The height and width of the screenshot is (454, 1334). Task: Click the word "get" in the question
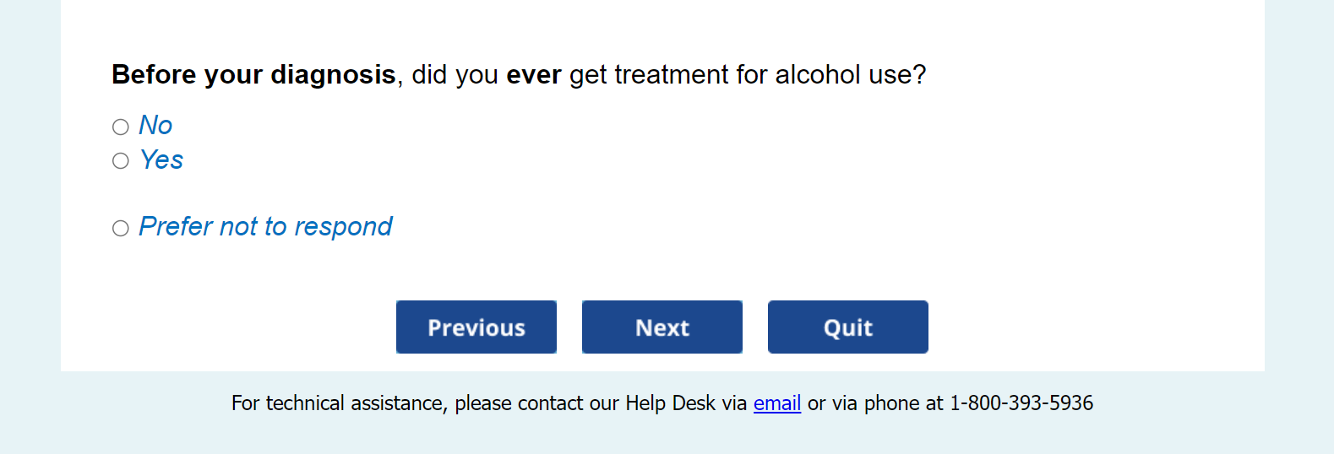(x=588, y=75)
